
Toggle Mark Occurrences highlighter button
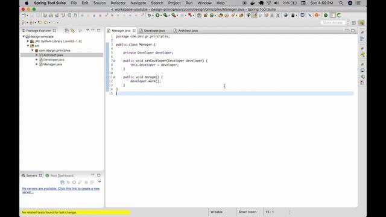click(x=255, y=15)
